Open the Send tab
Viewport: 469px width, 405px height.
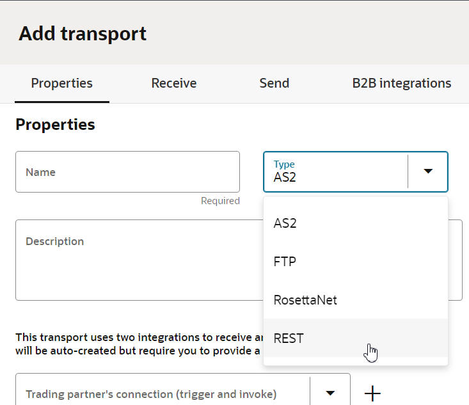tap(274, 83)
